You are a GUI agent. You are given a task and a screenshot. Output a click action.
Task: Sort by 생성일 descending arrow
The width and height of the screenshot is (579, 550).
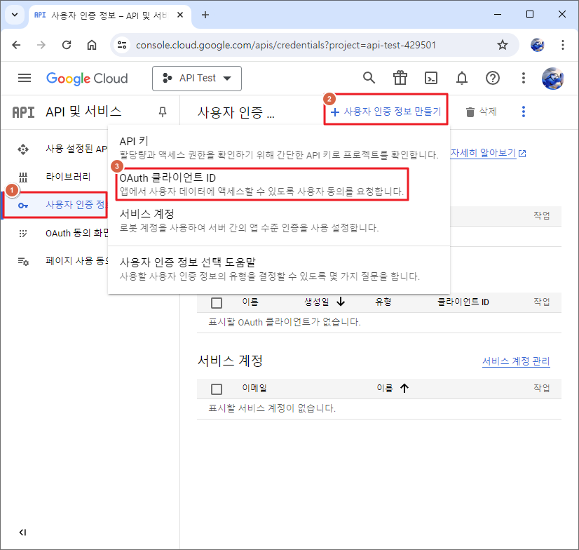pyautogui.click(x=341, y=302)
